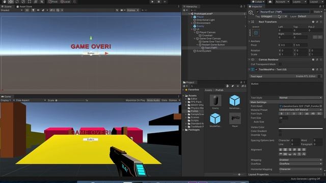Select the Rotate tool in toolbar
The image size is (326, 183).
click(x=17, y=2)
